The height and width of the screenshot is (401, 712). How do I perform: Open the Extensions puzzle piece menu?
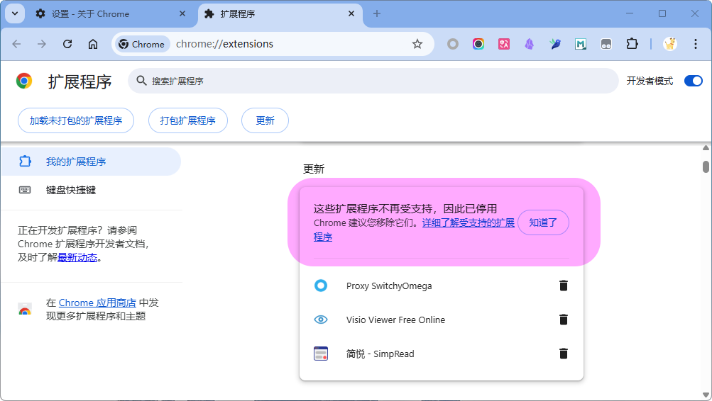pos(632,44)
